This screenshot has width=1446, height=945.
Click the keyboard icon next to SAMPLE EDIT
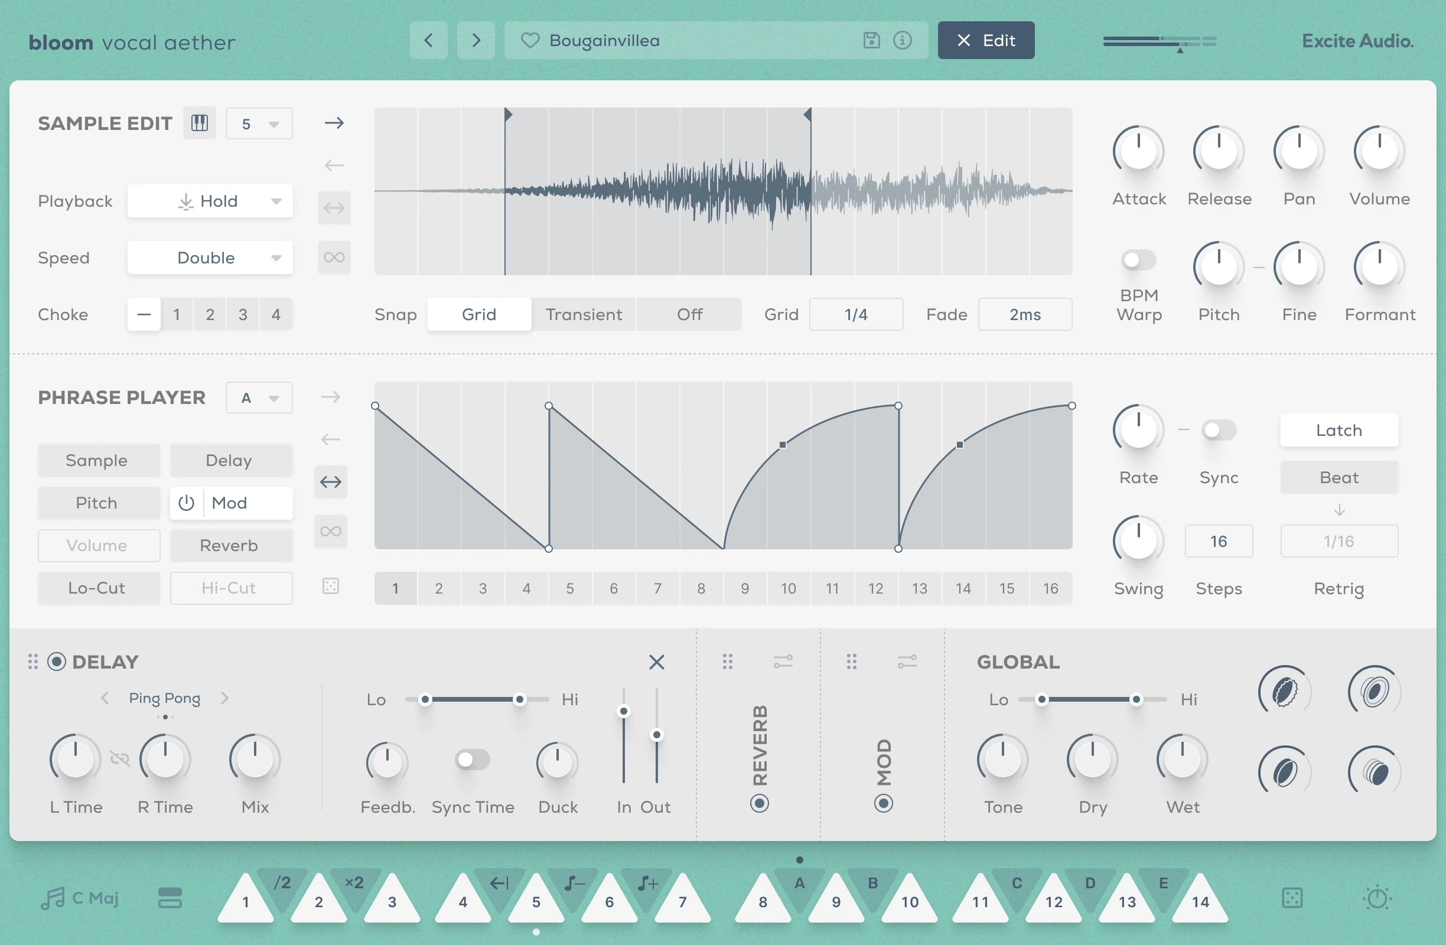[x=199, y=123]
